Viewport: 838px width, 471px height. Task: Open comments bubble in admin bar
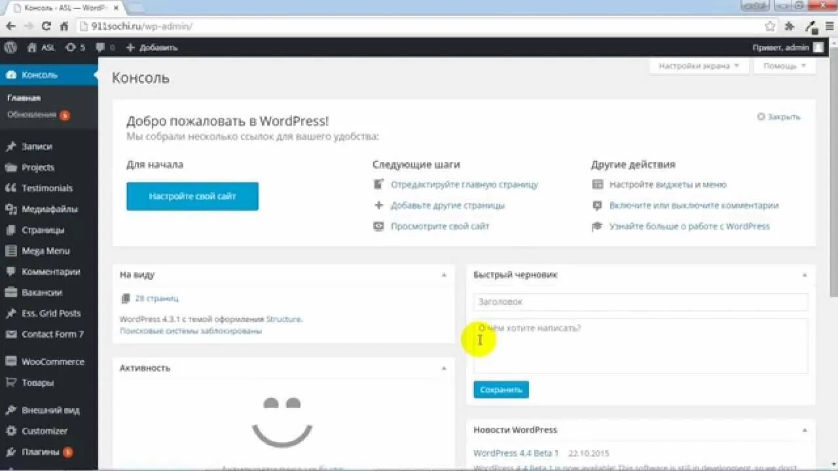tap(105, 47)
